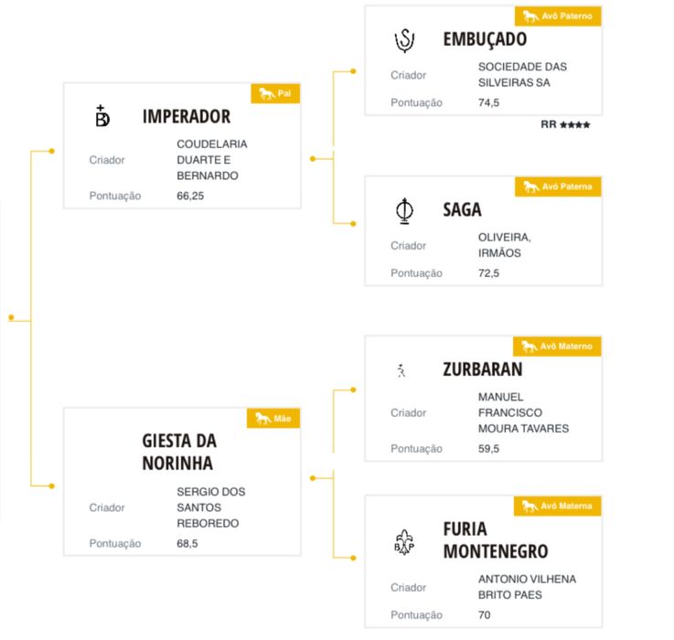This screenshot has width=674, height=640.
Task: Select the Avó Materna yellow badge
Action: (x=557, y=506)
